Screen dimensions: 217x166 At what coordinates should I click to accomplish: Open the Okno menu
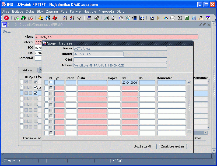pos(120,12)
